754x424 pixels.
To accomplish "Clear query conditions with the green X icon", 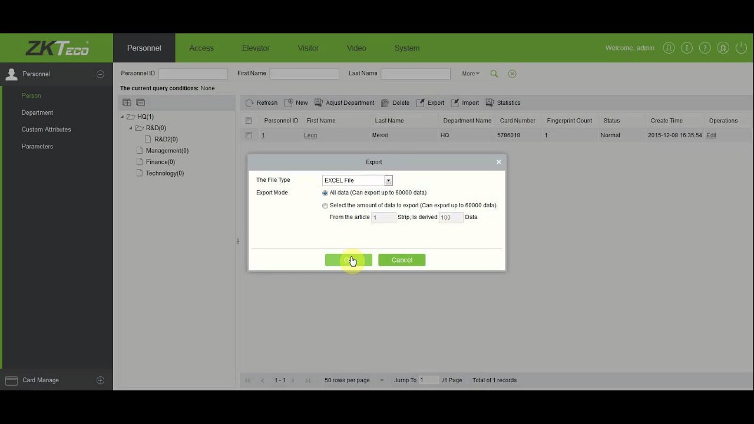I will (x=512, y=74).
